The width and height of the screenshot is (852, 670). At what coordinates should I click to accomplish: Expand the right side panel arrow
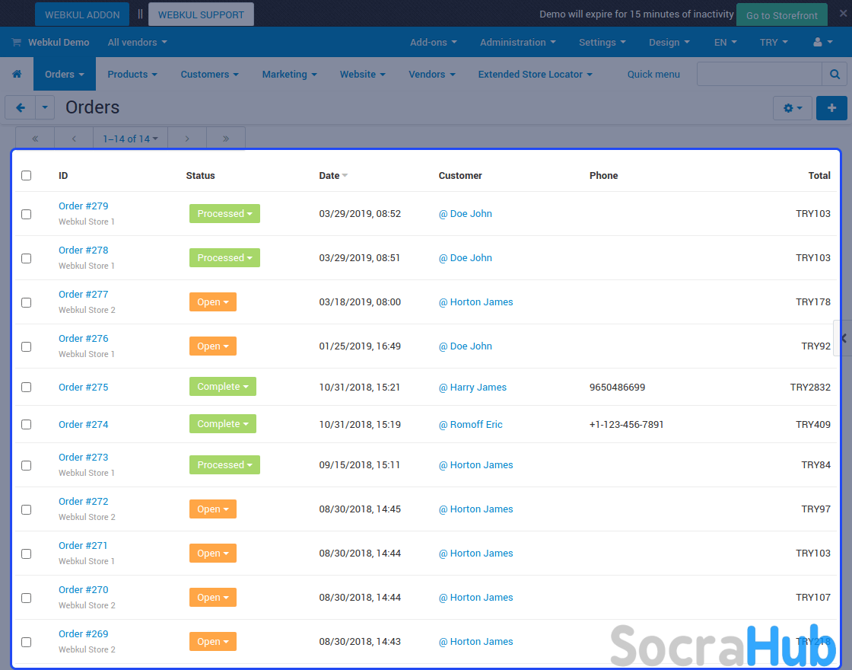pos(843,339)
